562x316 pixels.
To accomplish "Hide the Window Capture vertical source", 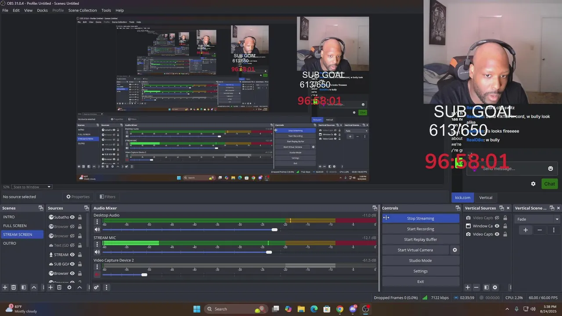I will [497, 226].
